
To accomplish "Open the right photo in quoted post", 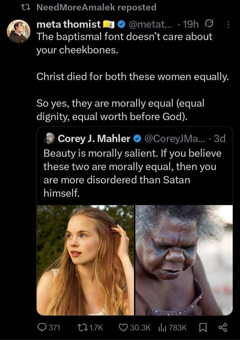I will (184, 260).
